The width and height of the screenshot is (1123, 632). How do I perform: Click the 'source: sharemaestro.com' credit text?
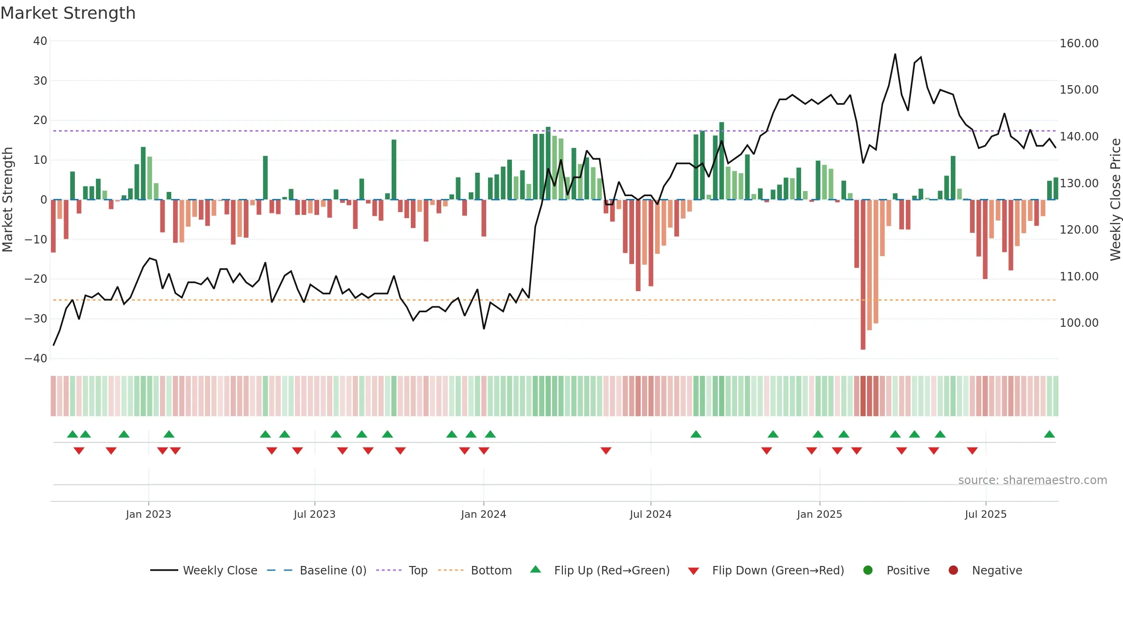(1033, 480)
